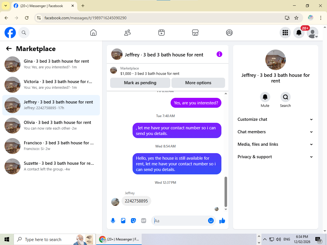View site information icon in address bar
The image size is (327, 245).
pos(39,18)
